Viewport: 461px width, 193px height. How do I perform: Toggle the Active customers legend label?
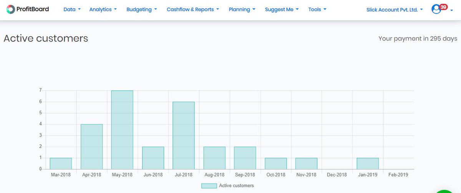[236, 186]
